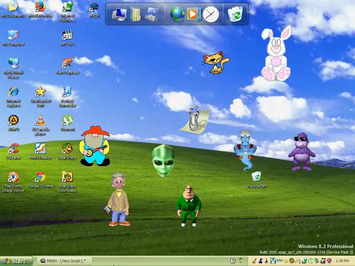Click the Bonzi purple gorilla character
355x266 pixels.
(x=302, y=152)
